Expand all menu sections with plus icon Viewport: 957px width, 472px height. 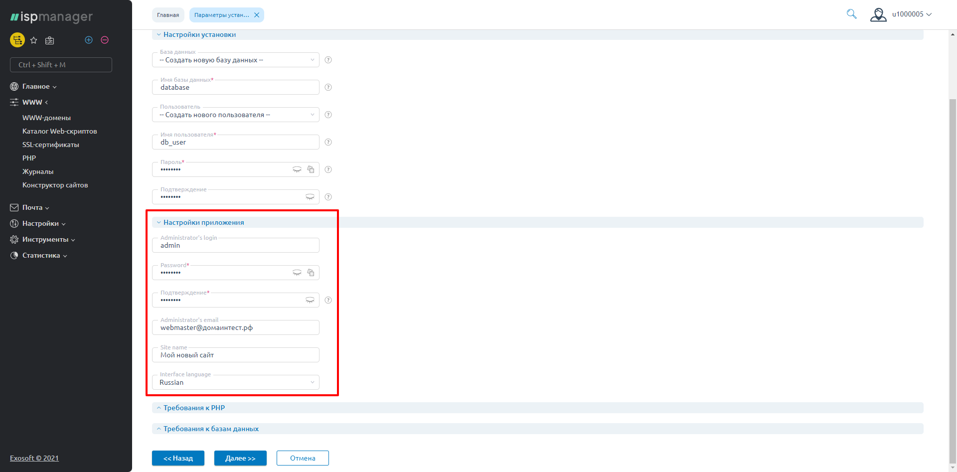89,40
